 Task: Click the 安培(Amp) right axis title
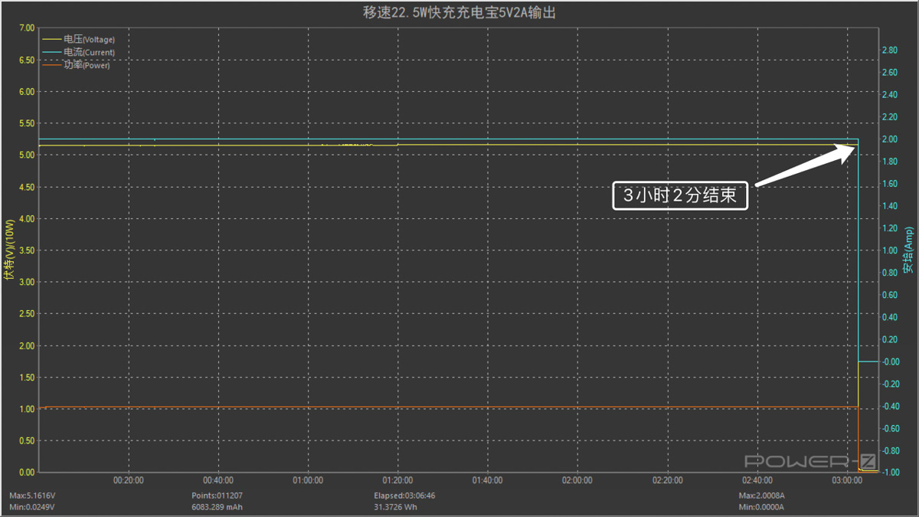tap(908, 250)
